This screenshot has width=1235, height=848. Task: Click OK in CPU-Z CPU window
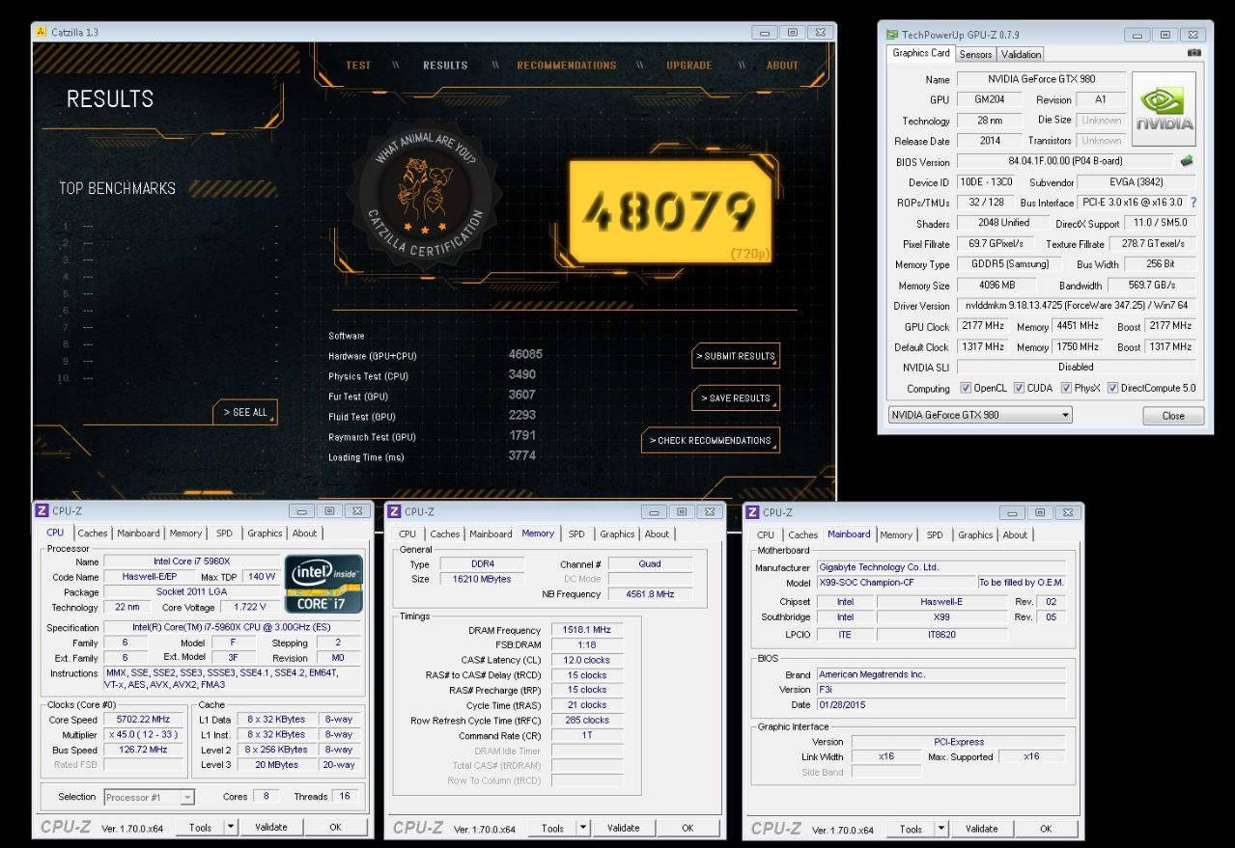click(x=335, y=827)
